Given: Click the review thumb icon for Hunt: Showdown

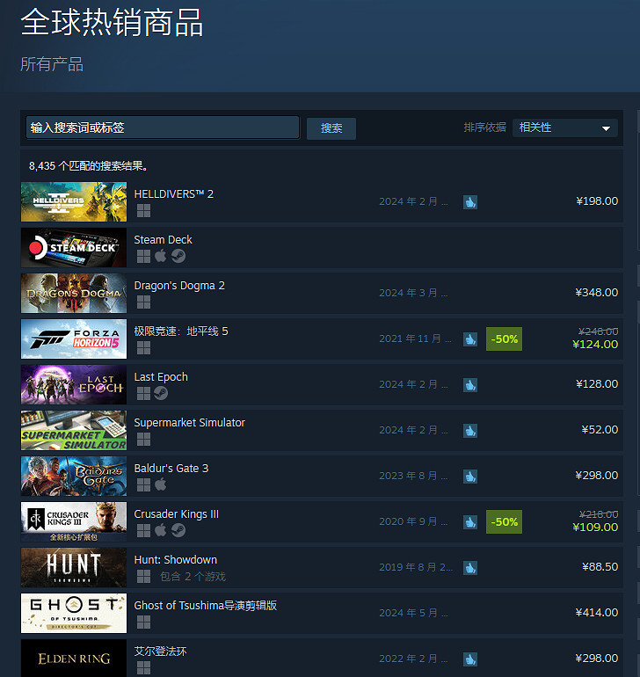Looking at the screenshot, I should 470,568.
